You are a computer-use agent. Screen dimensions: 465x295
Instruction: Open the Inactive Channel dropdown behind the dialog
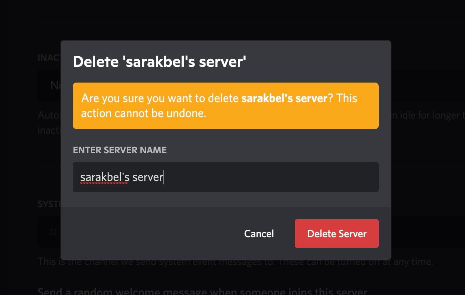(x=49, y=86)
